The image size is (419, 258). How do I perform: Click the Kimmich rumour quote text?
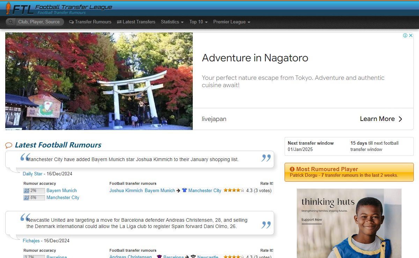pyautogui.click(x=133, y=159)
